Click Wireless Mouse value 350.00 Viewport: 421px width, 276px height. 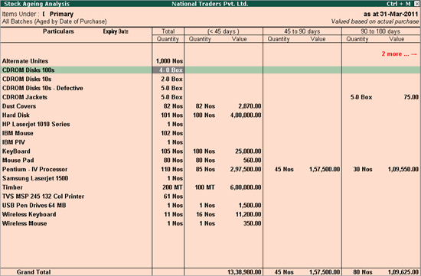point(252,223)
